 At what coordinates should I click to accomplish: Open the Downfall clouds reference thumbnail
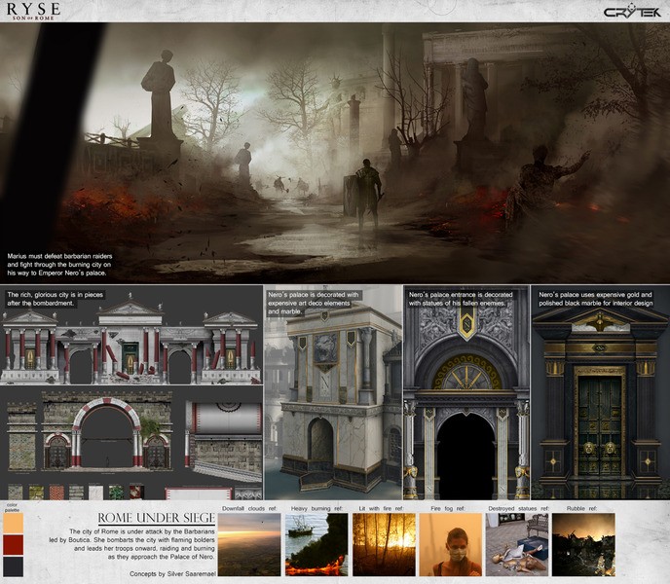(249, 545)
